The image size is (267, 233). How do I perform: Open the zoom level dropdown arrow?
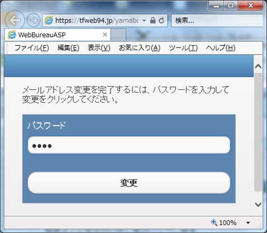click(x=248, y=223)
